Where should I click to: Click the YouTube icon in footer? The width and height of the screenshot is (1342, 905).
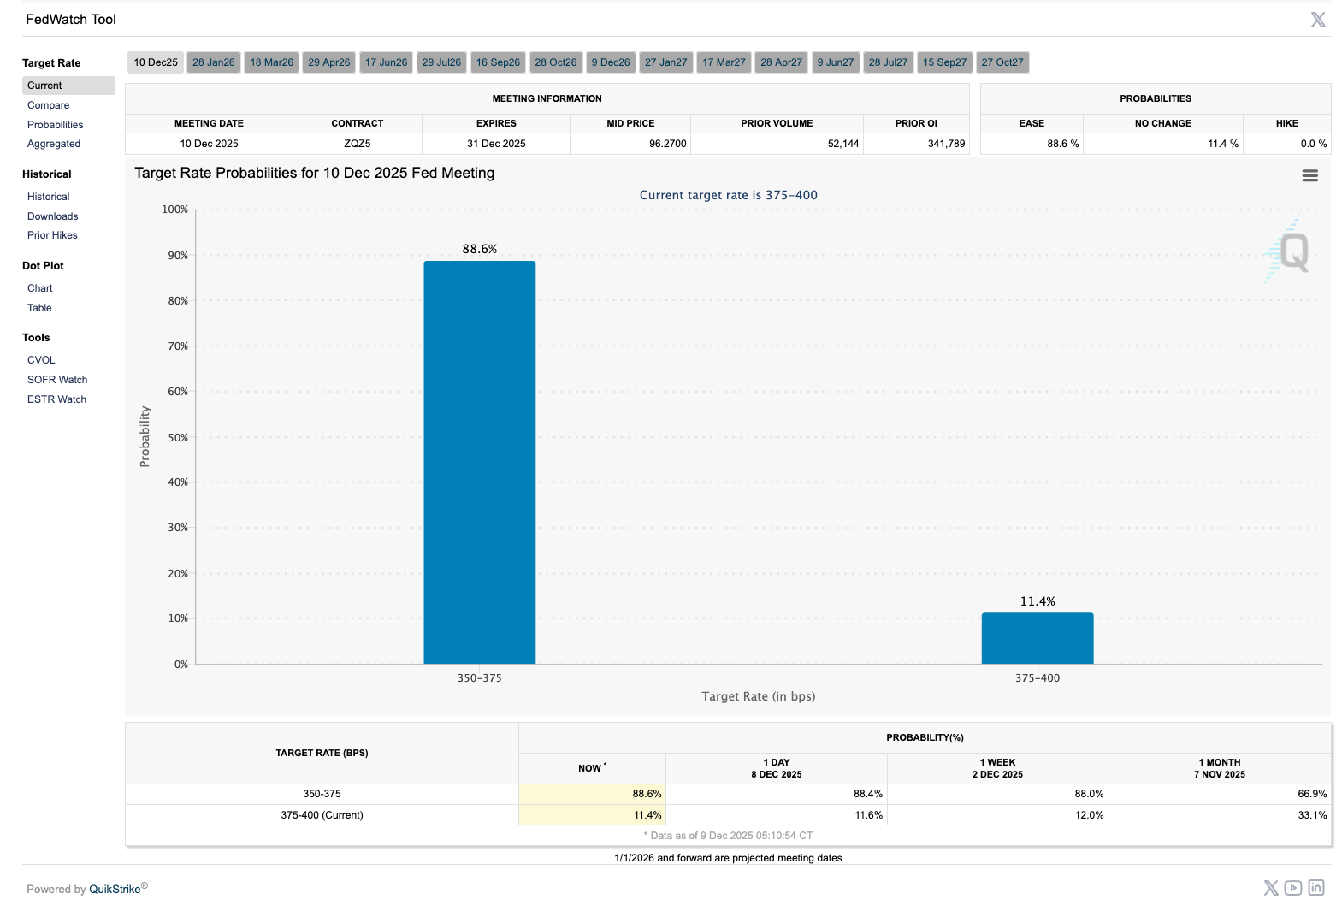click(x=1293, y=888)
